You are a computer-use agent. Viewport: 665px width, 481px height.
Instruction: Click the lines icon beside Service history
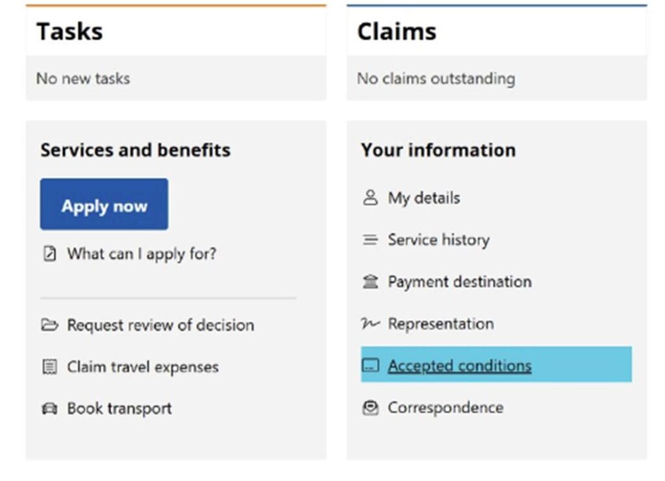tap(370, 240)
